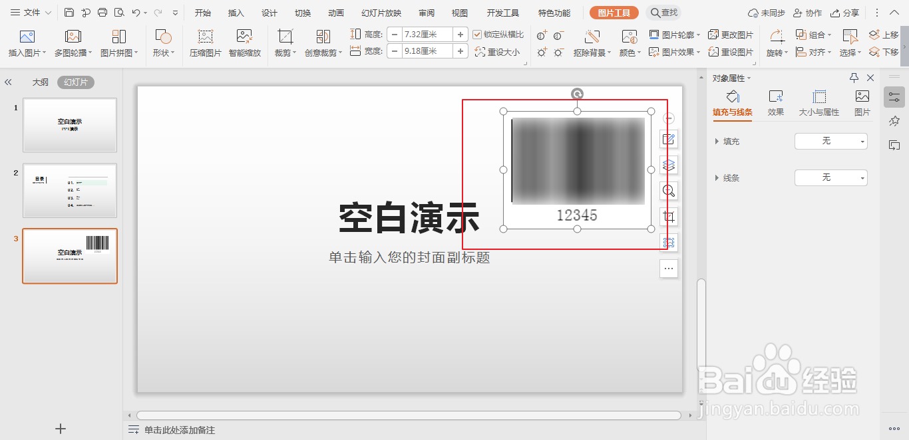Click the Remove Background (抠除背景) icon
This screenshot has width=909, height=440.
(592, 37)
